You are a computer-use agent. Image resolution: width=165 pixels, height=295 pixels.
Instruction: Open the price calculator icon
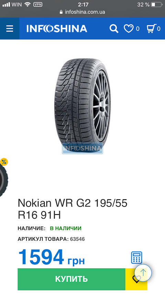(x=136, y=258)
